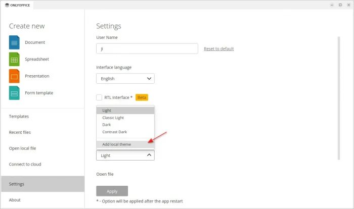Click the User Name text field

[x=147, y=48]
